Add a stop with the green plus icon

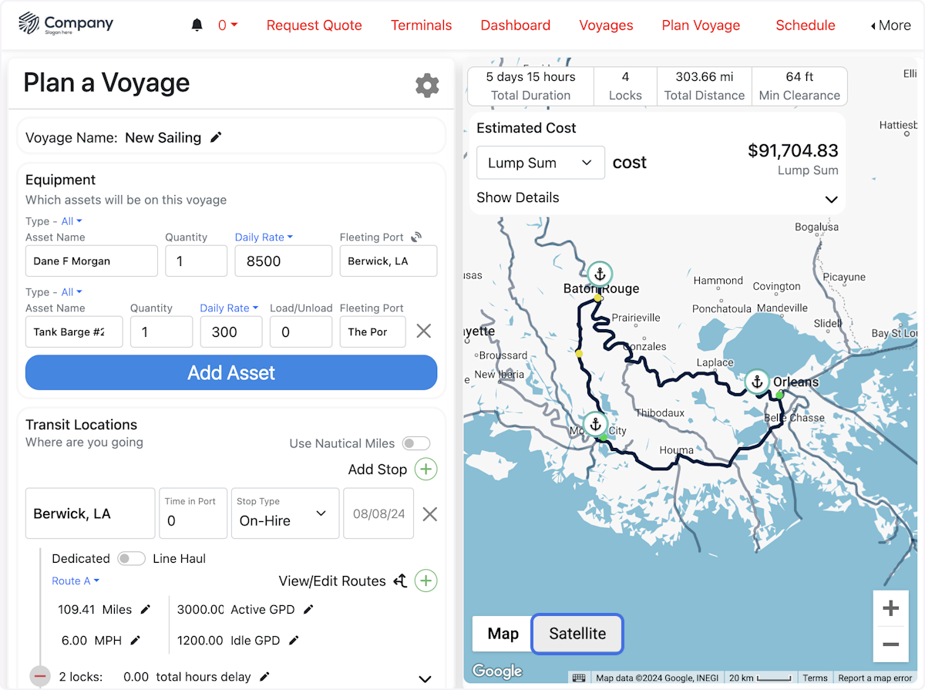425,469
